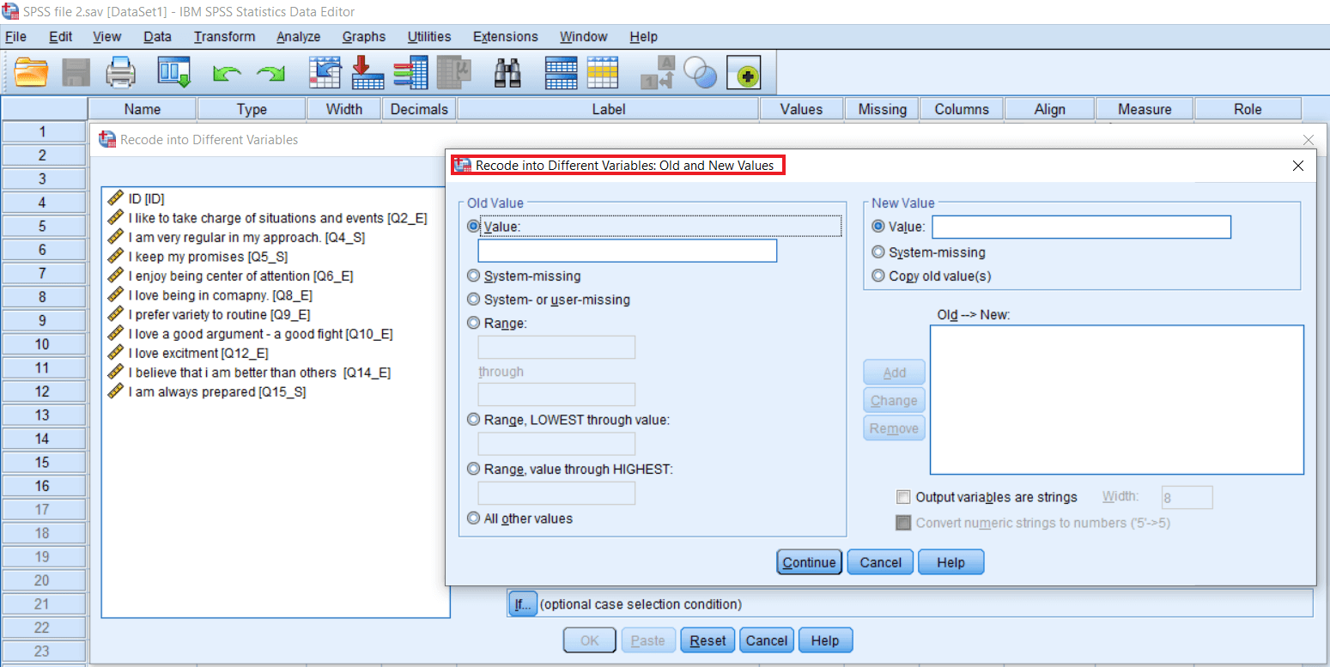
Task: Select Old Value System-missing radio button
Action: pyautogui.click(x=473, y=276)
